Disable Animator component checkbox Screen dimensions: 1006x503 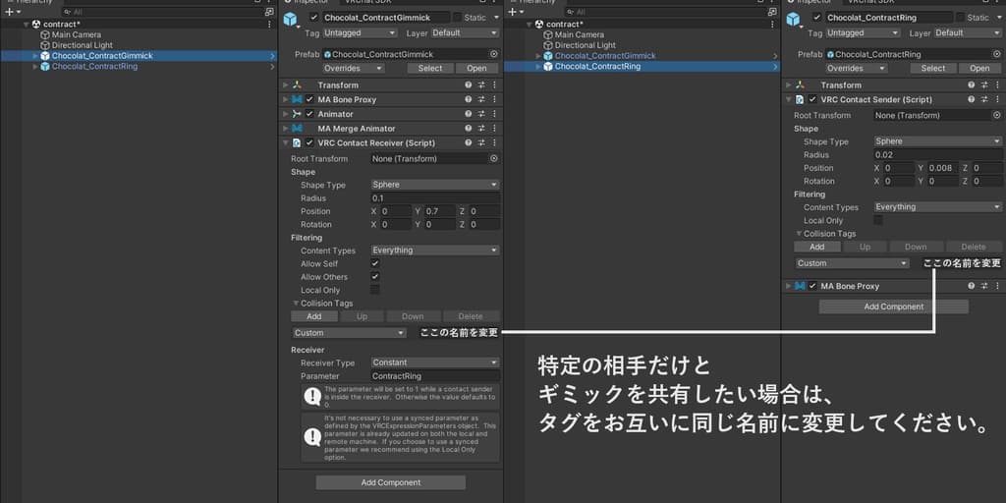[x=309, y=114]
